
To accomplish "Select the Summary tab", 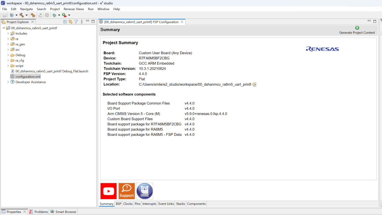I will [106, 204].
